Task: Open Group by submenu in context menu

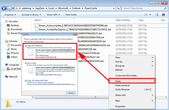Action: pyautogui.click(x=132, y=66)
